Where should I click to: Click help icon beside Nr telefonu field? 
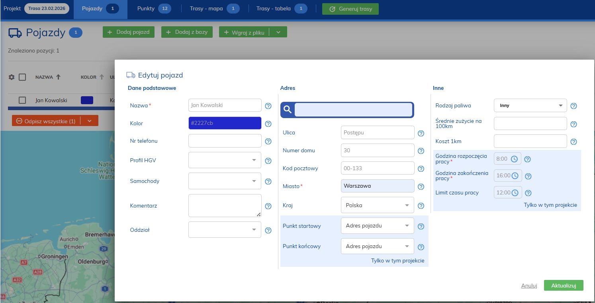point(268,141)
